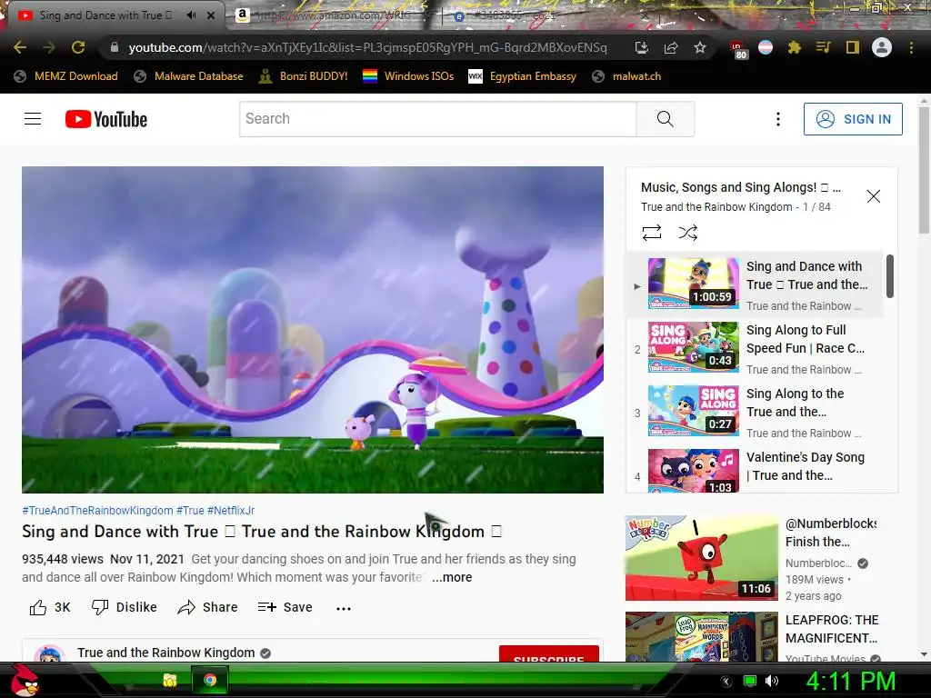Screen dimensions: 931x698
Task: Click the video player to pause
Action: click(x=313, y=329)
